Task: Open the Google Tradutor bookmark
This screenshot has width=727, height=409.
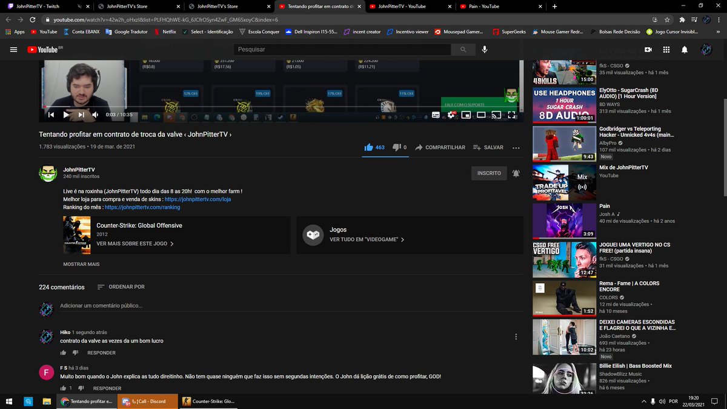Action: pos(127,32)
